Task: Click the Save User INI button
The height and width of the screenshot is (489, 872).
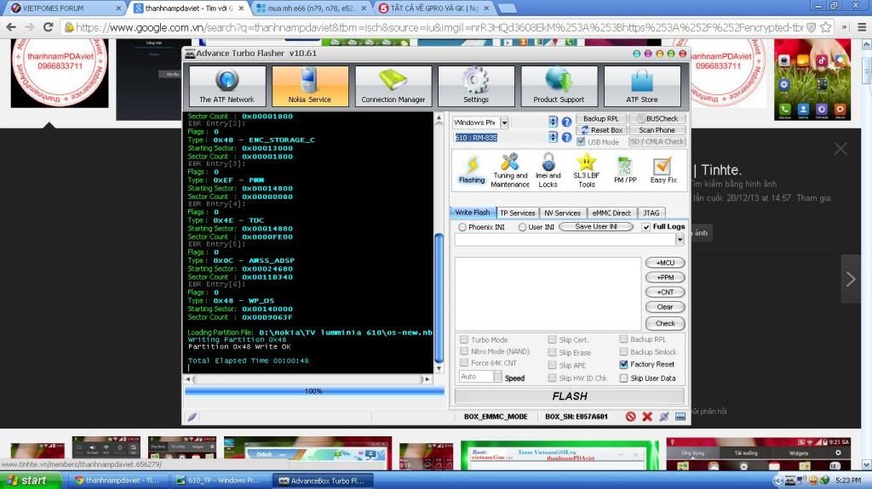Action: click(x=596, y=227)
